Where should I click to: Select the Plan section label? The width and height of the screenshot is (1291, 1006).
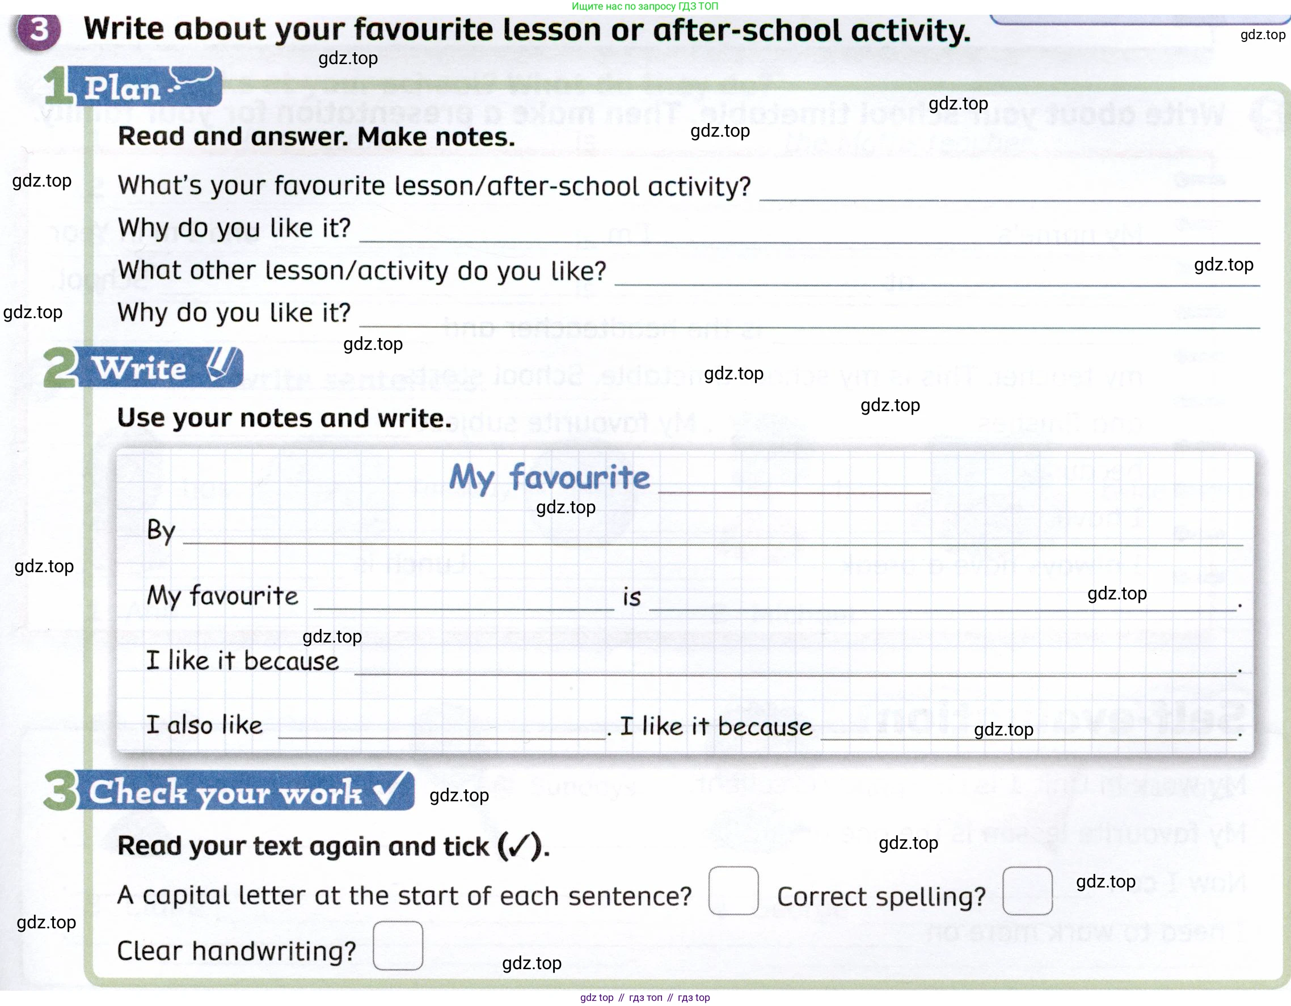123,88
